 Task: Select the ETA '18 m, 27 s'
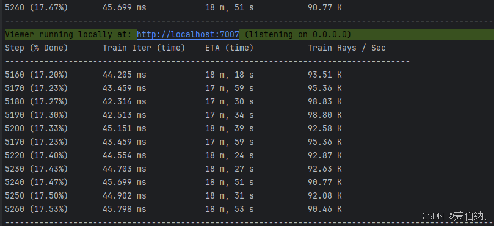click(230, 169)
